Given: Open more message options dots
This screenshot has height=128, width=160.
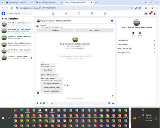Looking at the screenshot, I should (70, 85).
